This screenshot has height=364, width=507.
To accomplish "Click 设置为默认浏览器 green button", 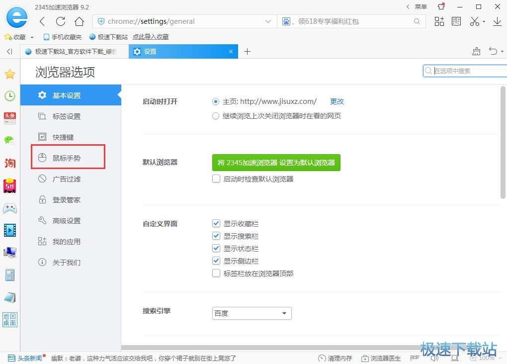I will 276,163.
